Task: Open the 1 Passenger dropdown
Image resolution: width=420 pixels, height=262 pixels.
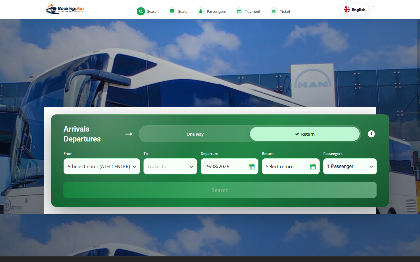Action: point(350,167)
